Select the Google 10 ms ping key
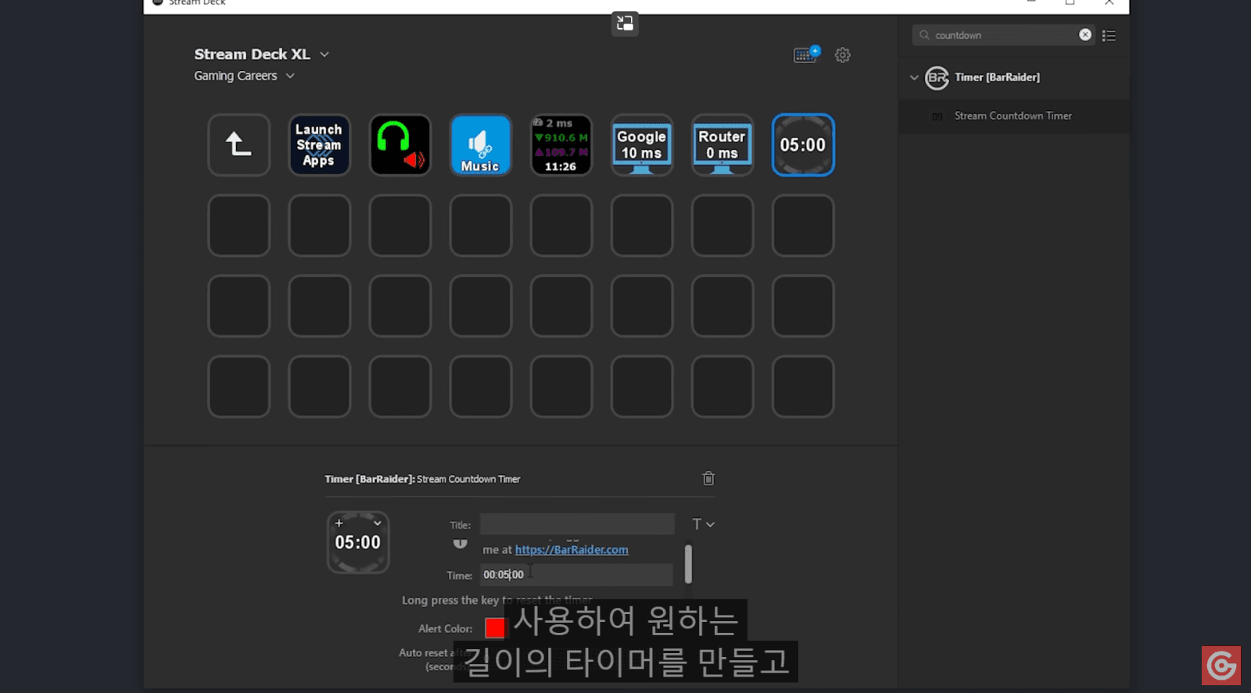Image resolution: width=1251 pixels, height=693 pixels. pos(641,145)
